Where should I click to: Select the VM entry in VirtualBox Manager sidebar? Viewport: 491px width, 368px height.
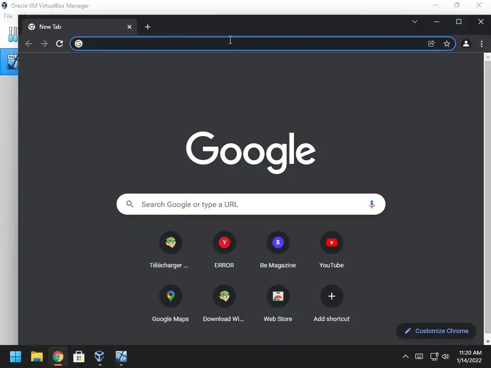(x=9, y=62)
